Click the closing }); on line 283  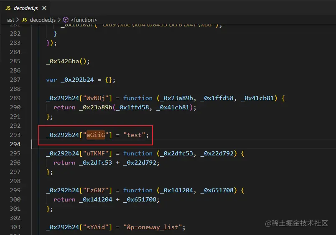coord(51,43)
